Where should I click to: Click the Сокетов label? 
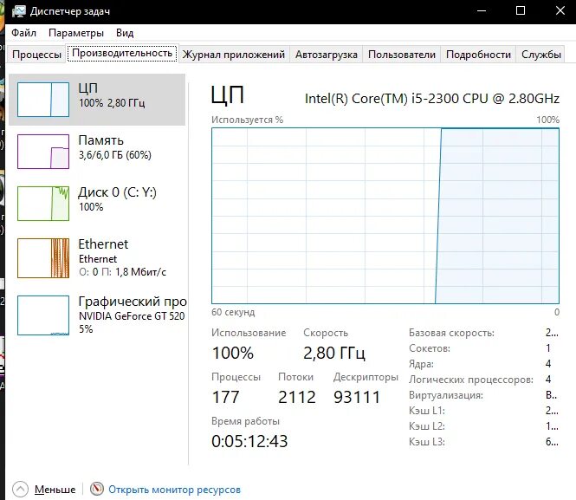point(430,348)
